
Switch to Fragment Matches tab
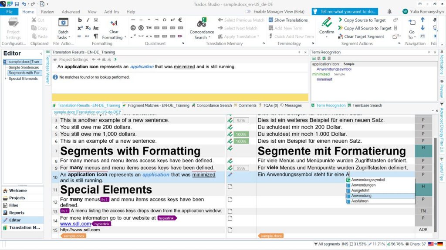[x=156, y=105]
